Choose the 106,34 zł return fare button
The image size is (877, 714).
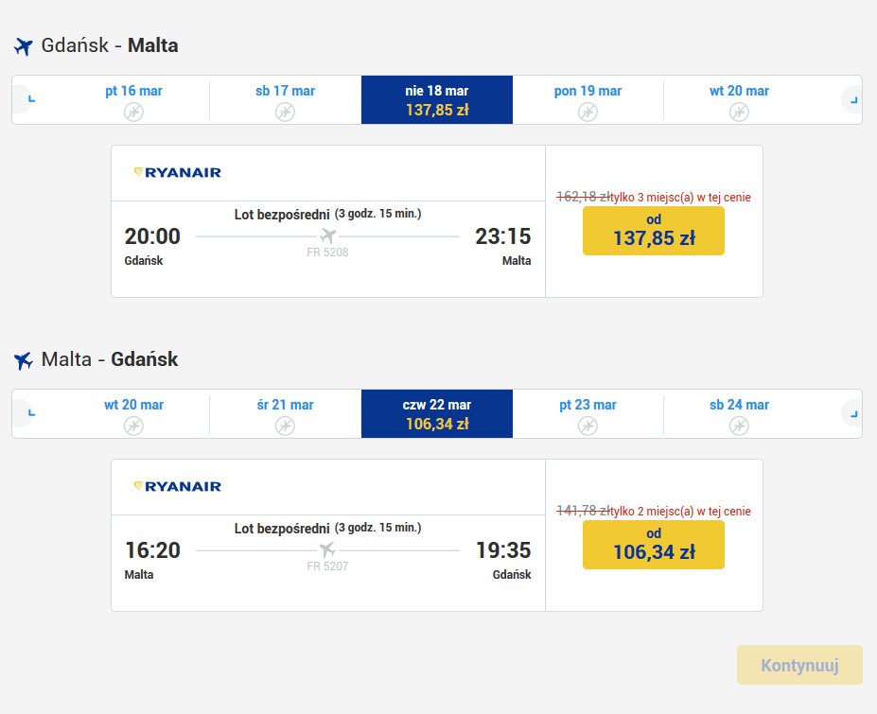[654, 545]
